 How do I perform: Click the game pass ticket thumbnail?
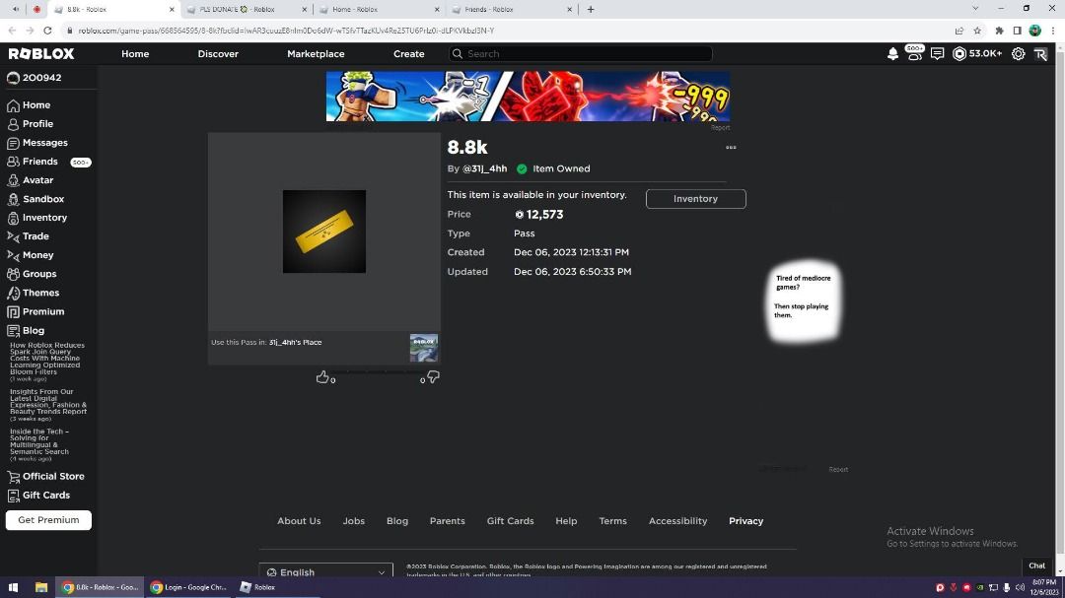click(323, 231)
